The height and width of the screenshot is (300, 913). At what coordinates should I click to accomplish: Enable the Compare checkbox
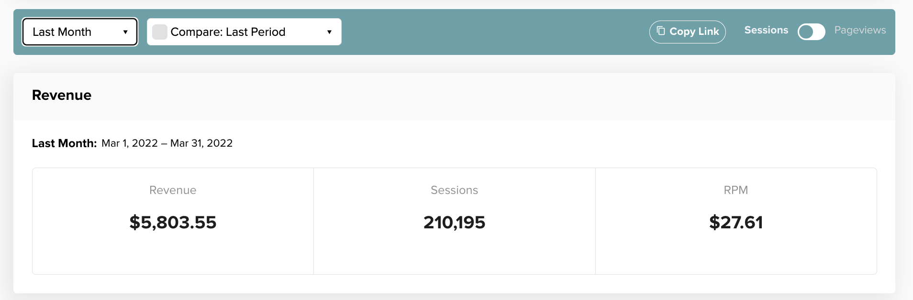160,32
